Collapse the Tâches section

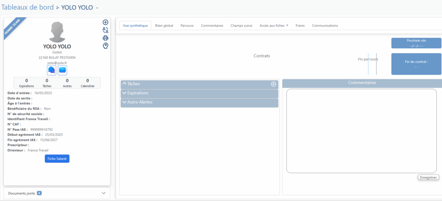tap(125, 84)
